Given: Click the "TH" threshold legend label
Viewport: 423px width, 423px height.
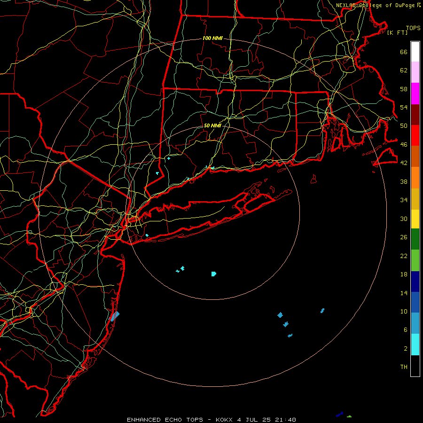Looking at the screenshot, I should click(x=404, y=367).
